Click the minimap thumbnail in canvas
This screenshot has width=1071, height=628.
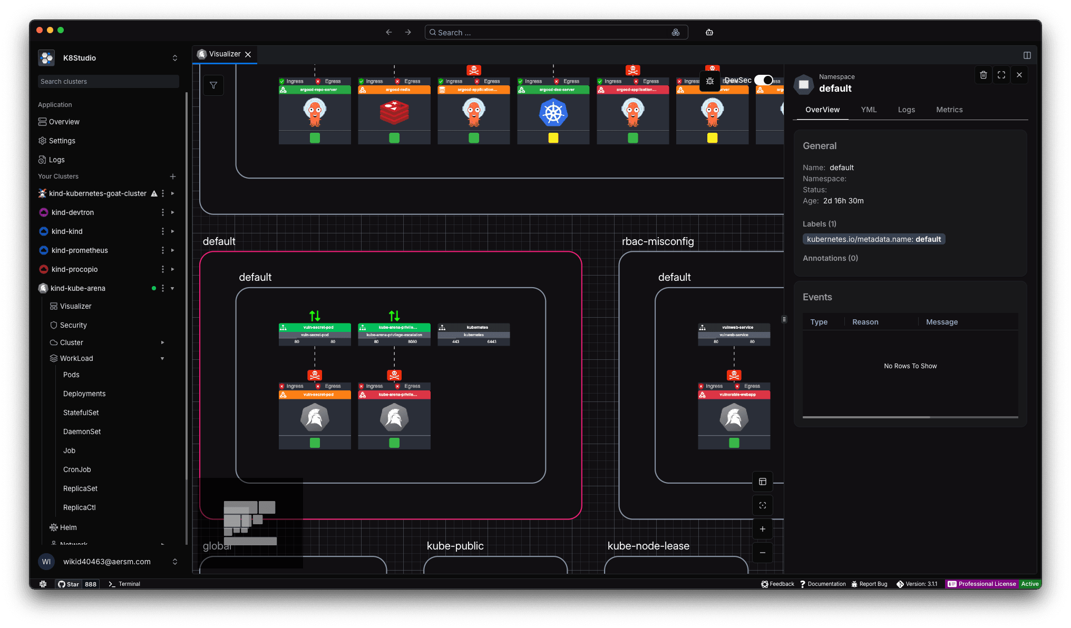tap(251, 523)
